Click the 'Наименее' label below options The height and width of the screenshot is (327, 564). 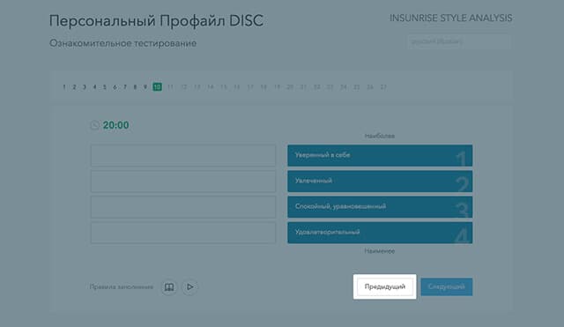[380, 251]
